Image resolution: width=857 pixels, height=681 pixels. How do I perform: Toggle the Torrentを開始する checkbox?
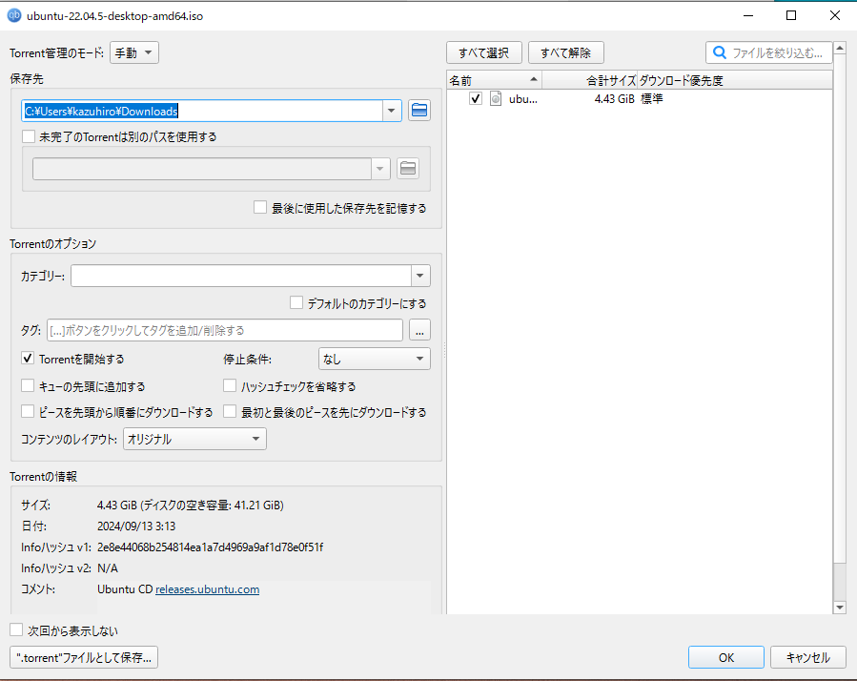click(x=29, y=360)
